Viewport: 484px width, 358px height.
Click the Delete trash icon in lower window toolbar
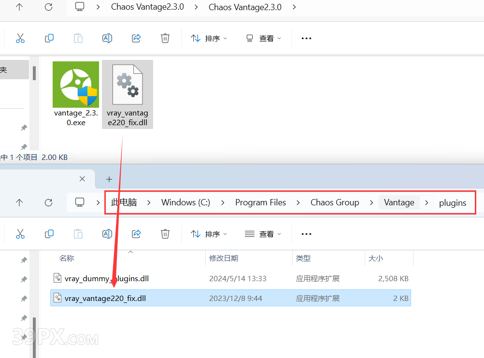click(x=165, y=234)
